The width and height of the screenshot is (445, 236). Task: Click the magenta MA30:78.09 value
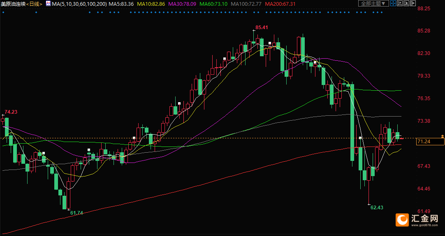click(x=182, y=4)
